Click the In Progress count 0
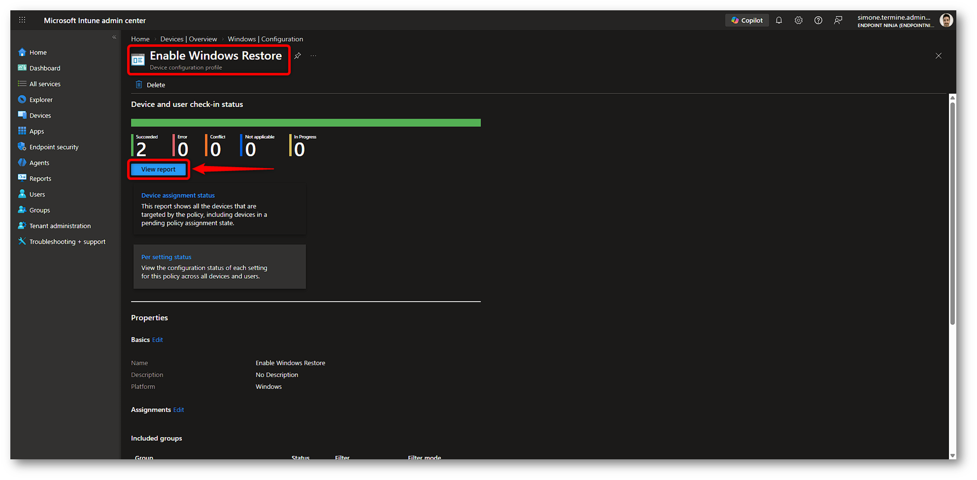The width and height of the screenshot is (977, 480). tap(299, 149)
